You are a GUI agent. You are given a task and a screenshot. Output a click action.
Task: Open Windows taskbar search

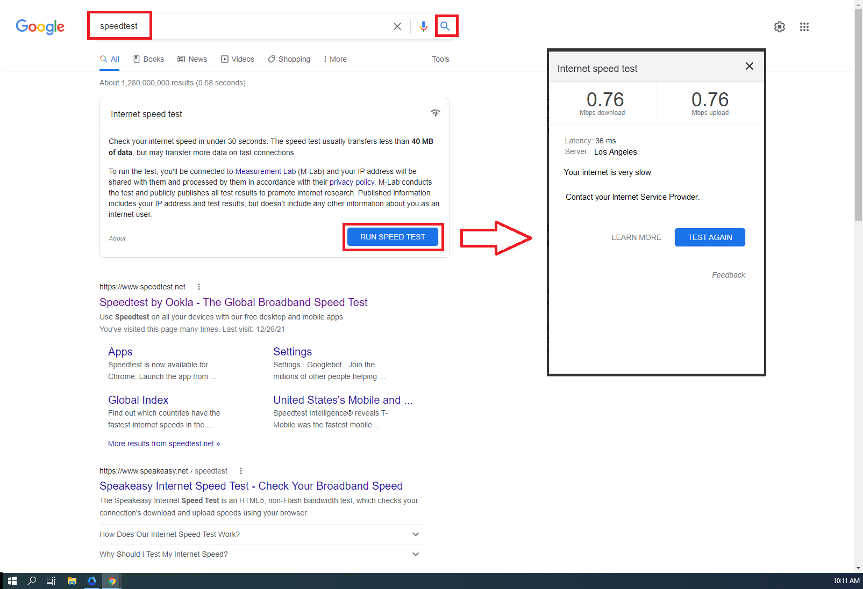[x=32, y=581]
